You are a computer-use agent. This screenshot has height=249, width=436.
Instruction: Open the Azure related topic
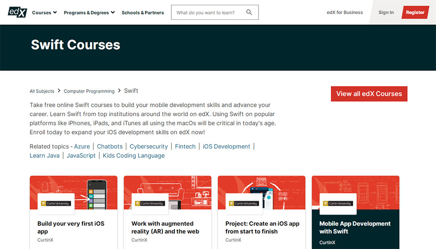click(82, 146)
